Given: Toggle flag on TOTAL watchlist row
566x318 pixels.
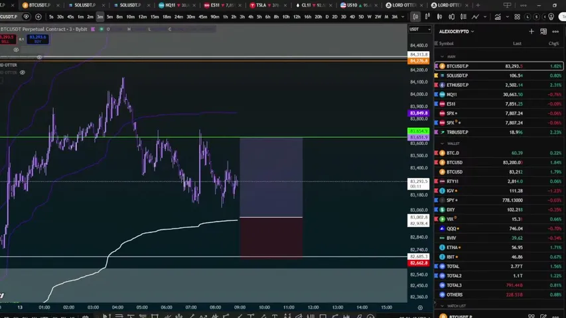Looking at the screenshot, I should [437, 266].
